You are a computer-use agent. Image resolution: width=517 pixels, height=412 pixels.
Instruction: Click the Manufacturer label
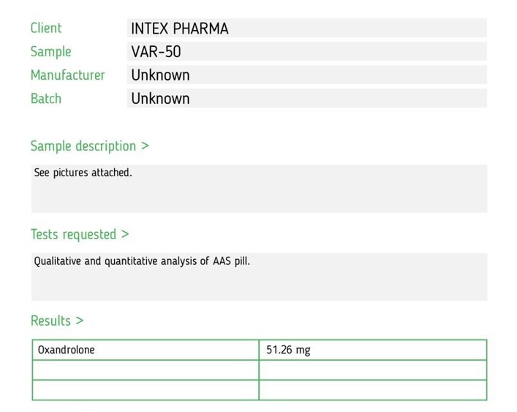67,75
